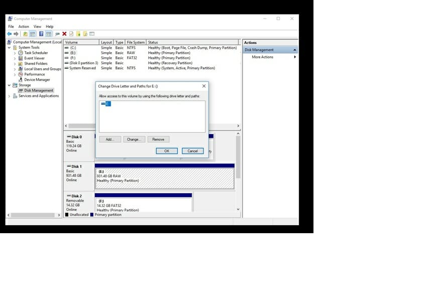The height and width of the screenshot is (294, 427).
Task: Toggle Show/Hide Action Pane toolbar icon
Action: pos(48,34)
